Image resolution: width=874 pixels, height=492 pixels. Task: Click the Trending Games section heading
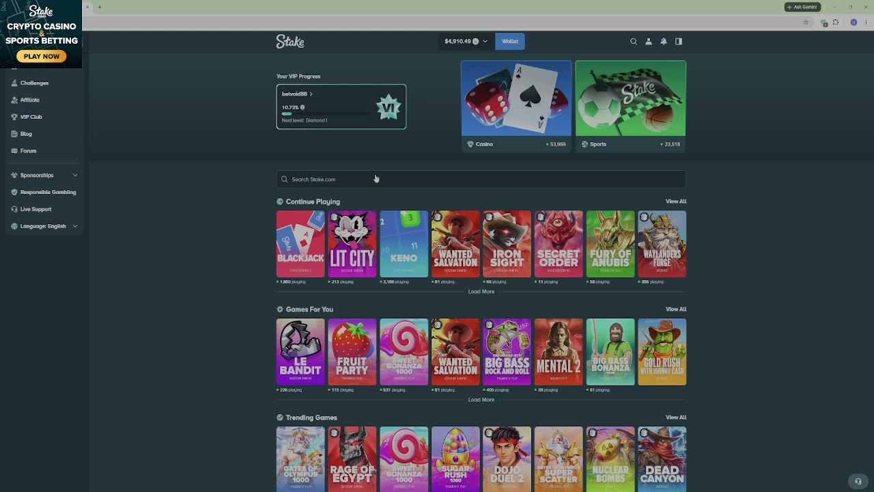click(311, 418)
